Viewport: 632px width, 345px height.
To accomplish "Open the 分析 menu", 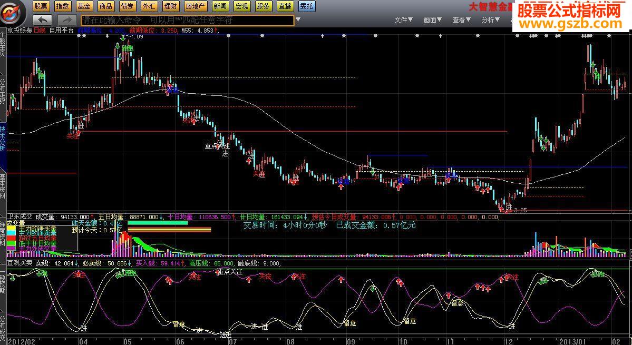I will click(x=490, y=20).
